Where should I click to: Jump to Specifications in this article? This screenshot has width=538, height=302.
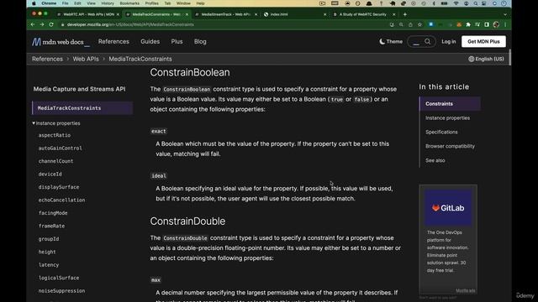(x=441, y=132)
